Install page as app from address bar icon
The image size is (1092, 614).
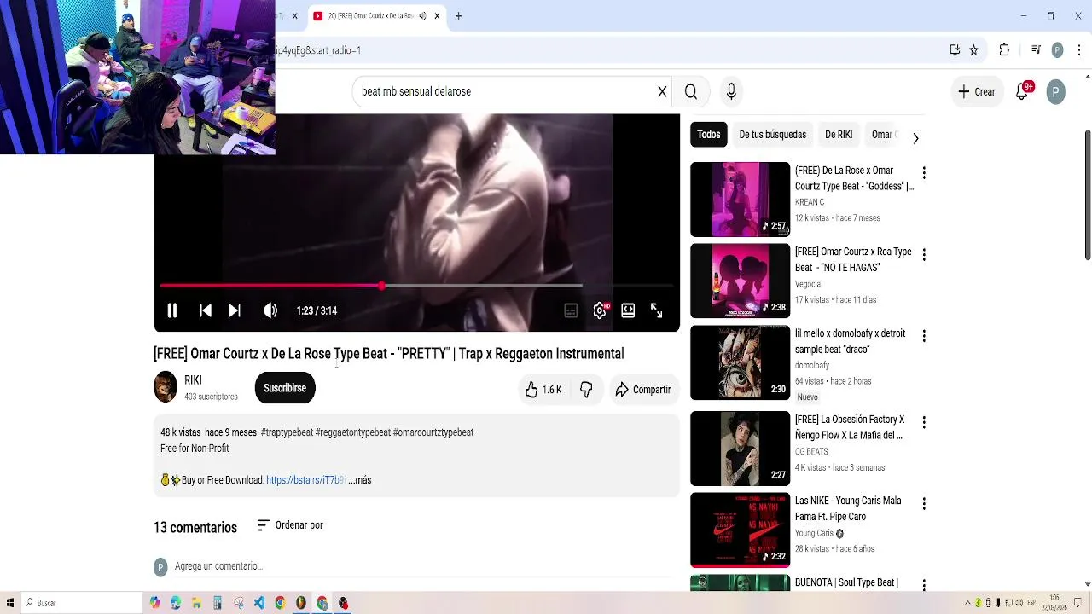pyautogui.click(x=955, y=50)
